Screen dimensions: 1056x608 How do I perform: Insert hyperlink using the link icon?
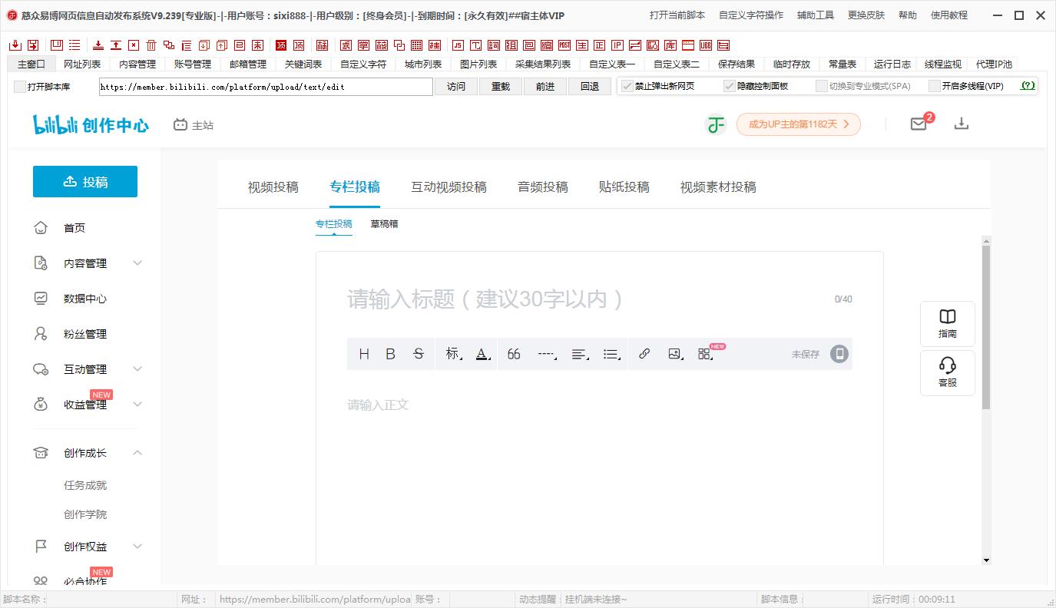644,354
